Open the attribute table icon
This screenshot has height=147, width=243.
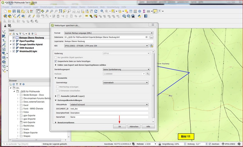131,11
